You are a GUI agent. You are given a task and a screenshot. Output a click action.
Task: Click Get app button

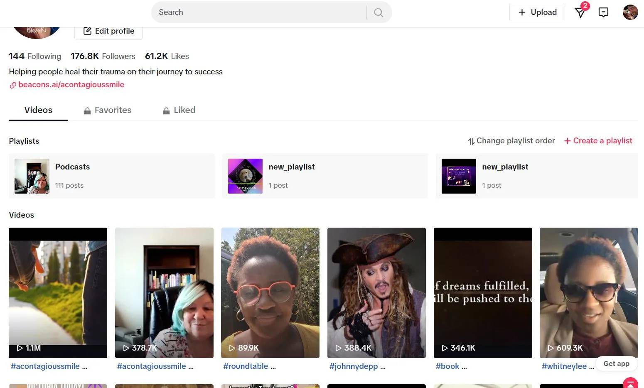617,363
